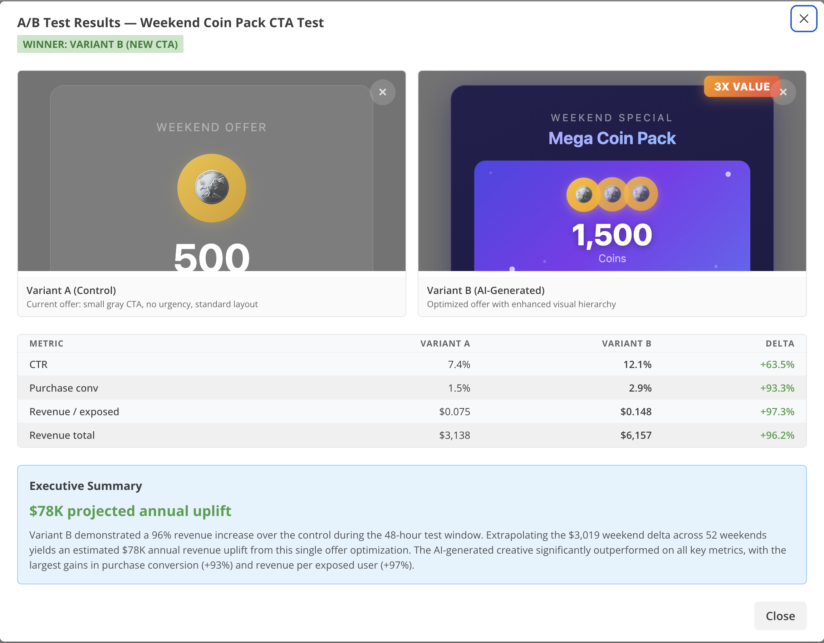Click the 1.5% purchase conv value
Viewport: 824px width, 643px height.
[x=459, y=388]
